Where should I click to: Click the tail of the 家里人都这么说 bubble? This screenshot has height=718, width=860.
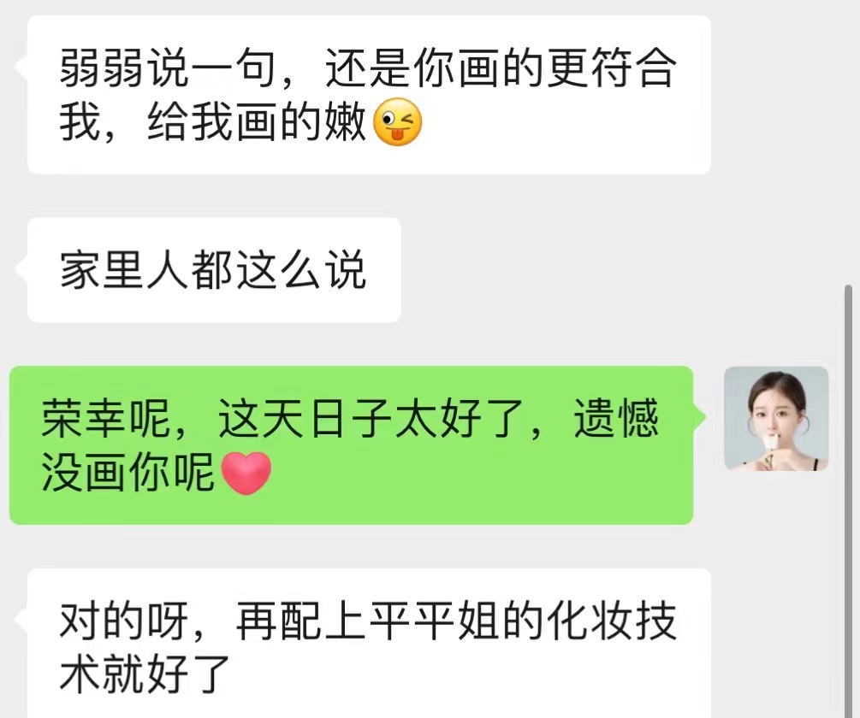[x=21, y=268]
